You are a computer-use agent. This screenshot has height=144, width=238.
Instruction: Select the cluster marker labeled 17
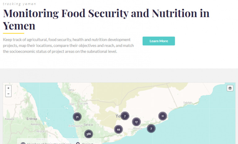(136, 122)
